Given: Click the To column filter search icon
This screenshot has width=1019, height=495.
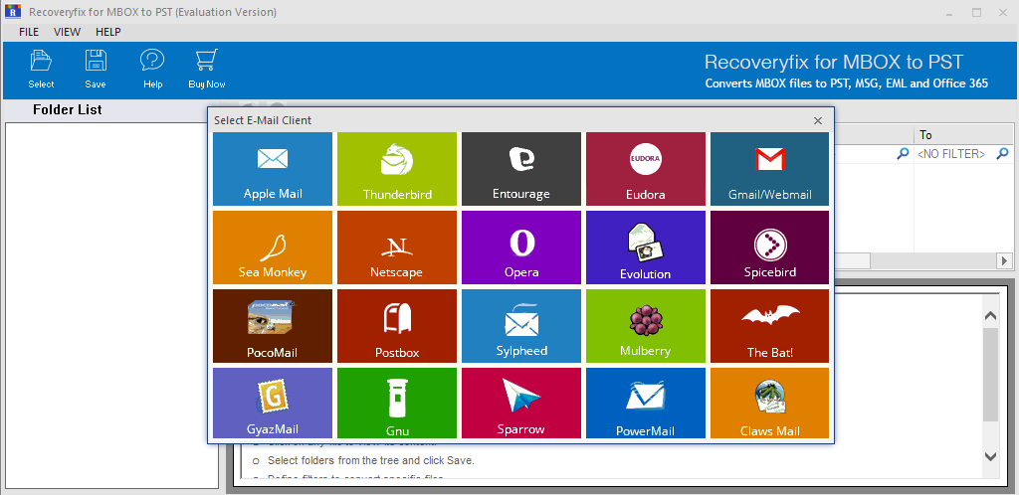Looking at the screenshot, I should (1003, 154).
